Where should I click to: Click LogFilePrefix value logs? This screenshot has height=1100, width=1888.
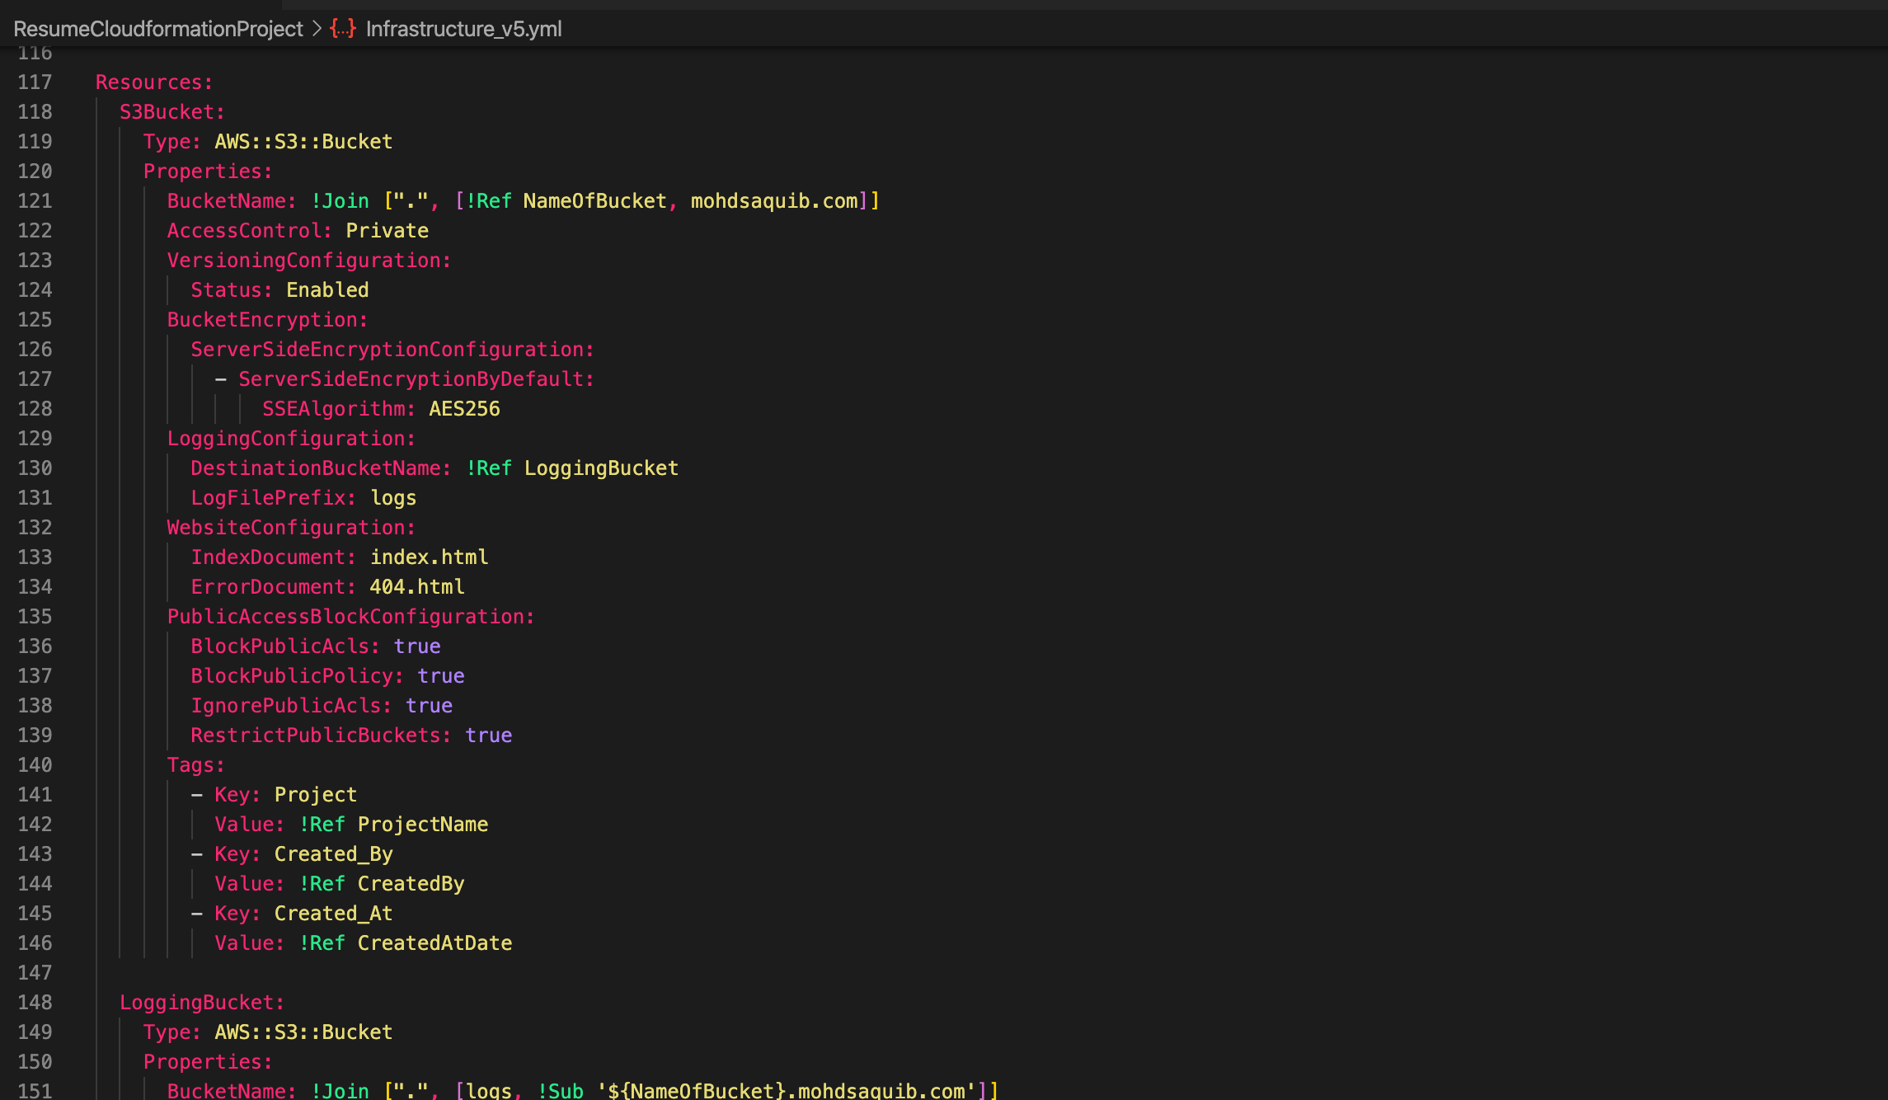coord(393,498)
